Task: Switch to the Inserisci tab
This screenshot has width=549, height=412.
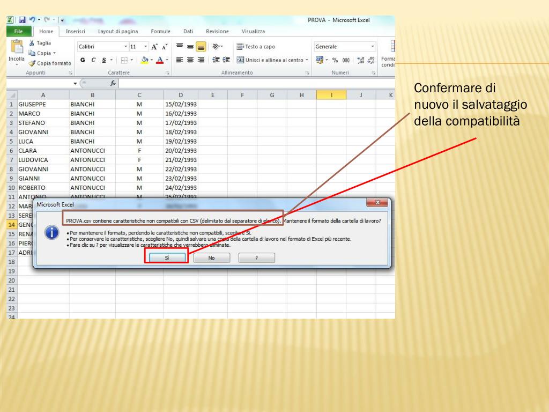Action: (x=75, y=31)
